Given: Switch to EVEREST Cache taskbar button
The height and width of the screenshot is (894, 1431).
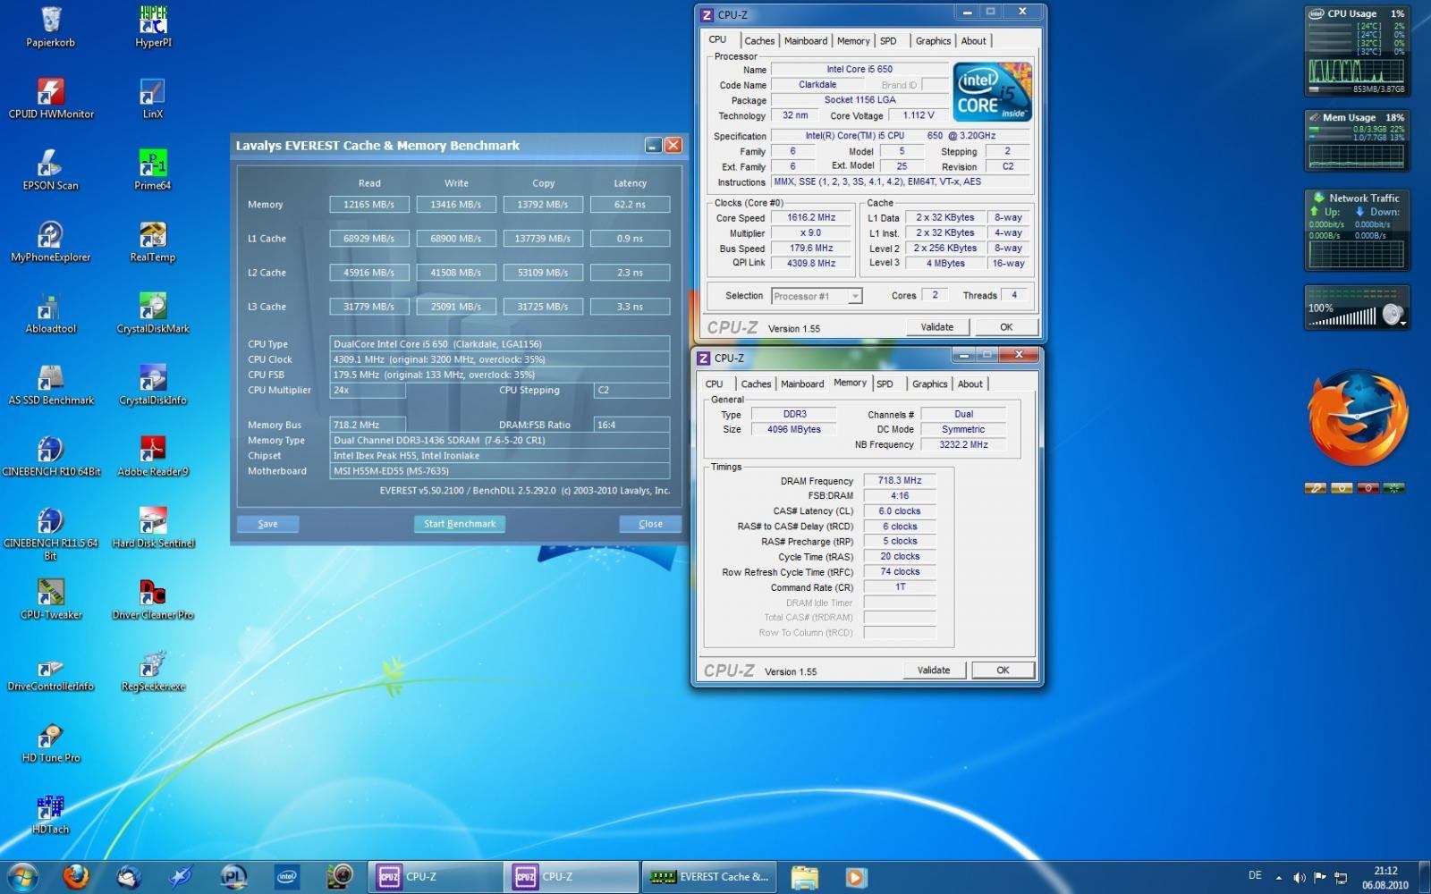Looking at the screenshot, I should coord(708,877).
